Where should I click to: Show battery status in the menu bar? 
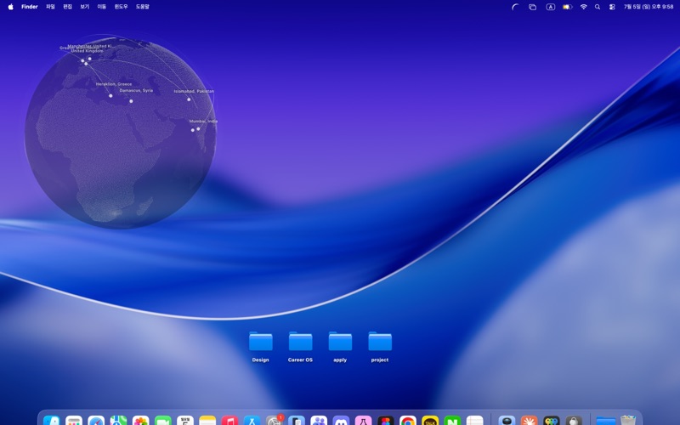(x=567, y=7)
